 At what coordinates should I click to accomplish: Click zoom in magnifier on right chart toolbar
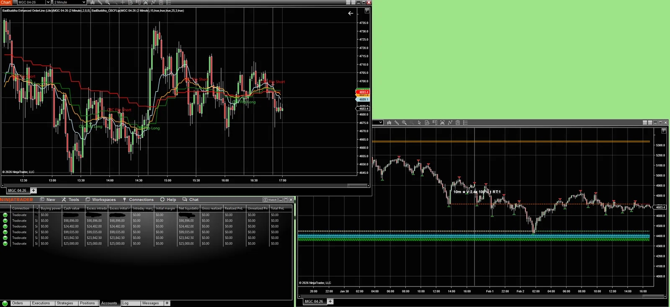tap(404, 123)
